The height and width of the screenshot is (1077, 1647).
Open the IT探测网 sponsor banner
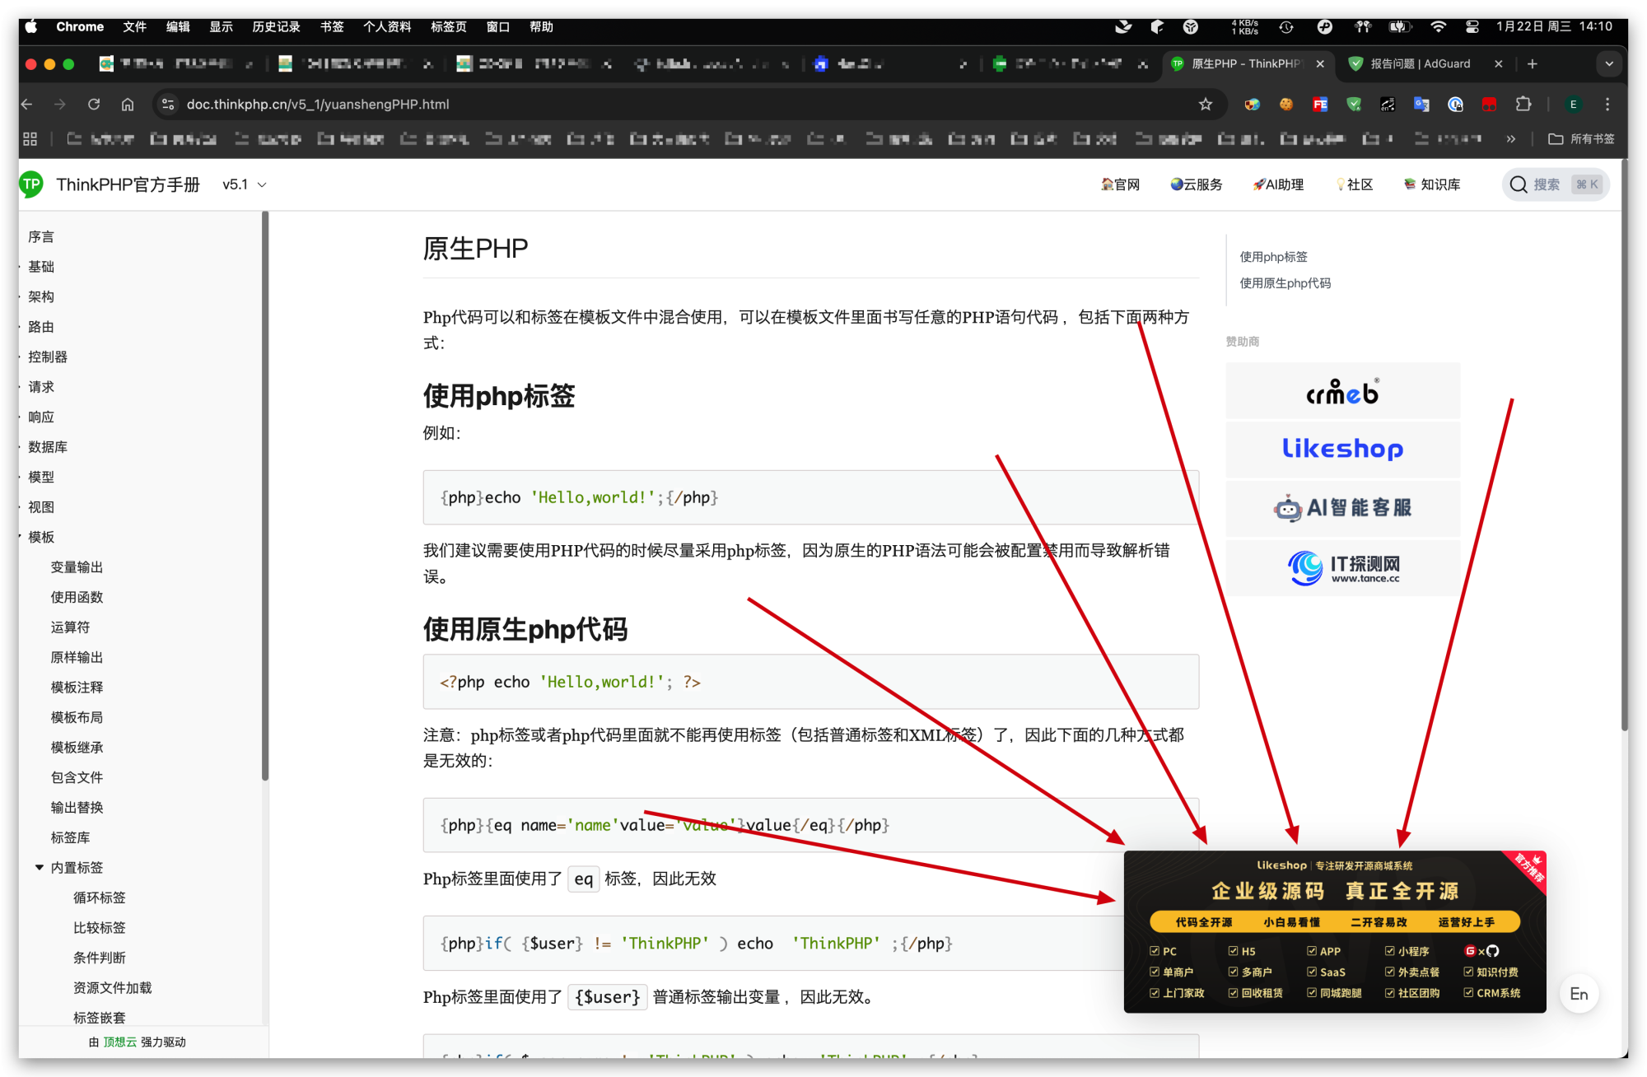[x=1342, y=567]
